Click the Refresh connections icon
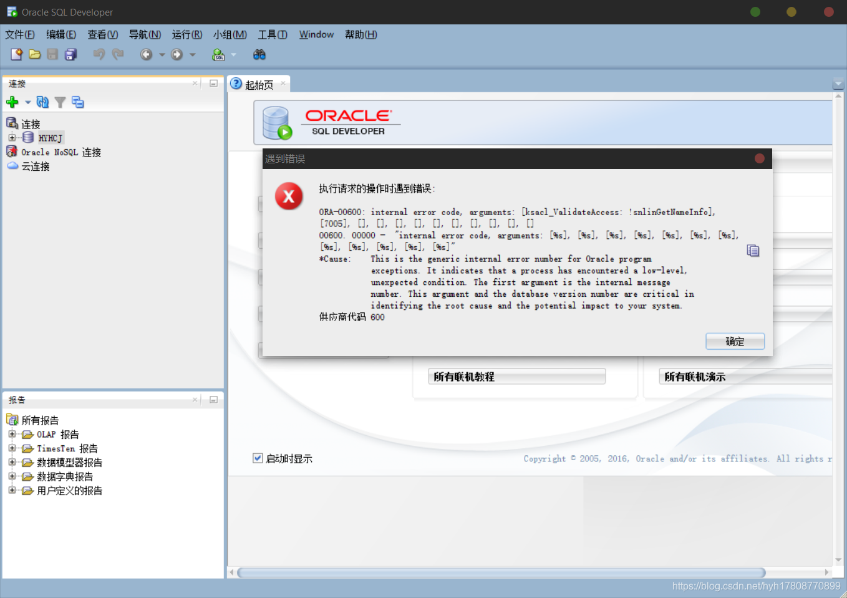The image size is (847, 598). tap(42, 102)
